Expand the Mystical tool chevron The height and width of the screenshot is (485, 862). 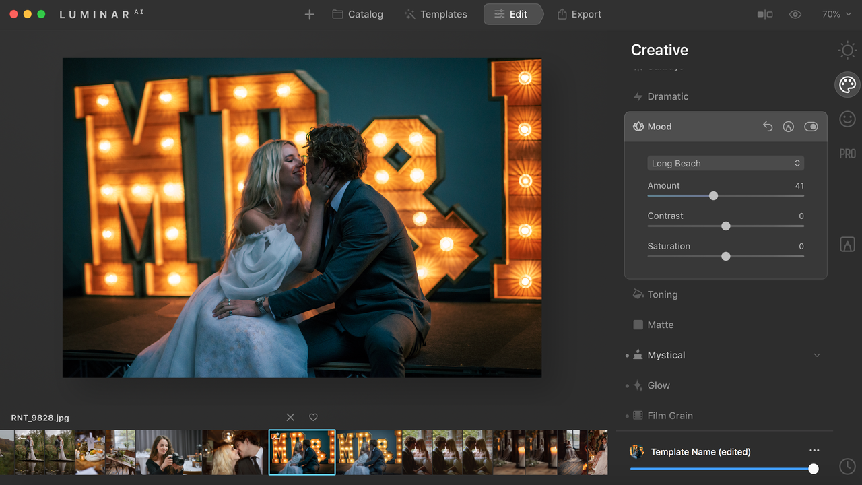pyautogui.click(x=817, y=355)
